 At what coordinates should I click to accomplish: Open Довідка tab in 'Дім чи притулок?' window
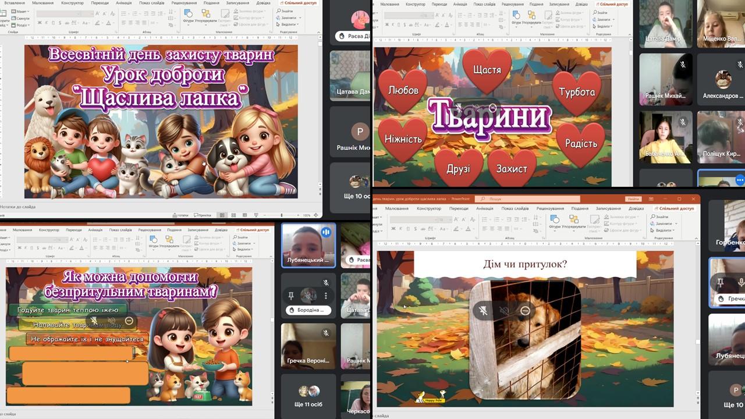(636, 208)
